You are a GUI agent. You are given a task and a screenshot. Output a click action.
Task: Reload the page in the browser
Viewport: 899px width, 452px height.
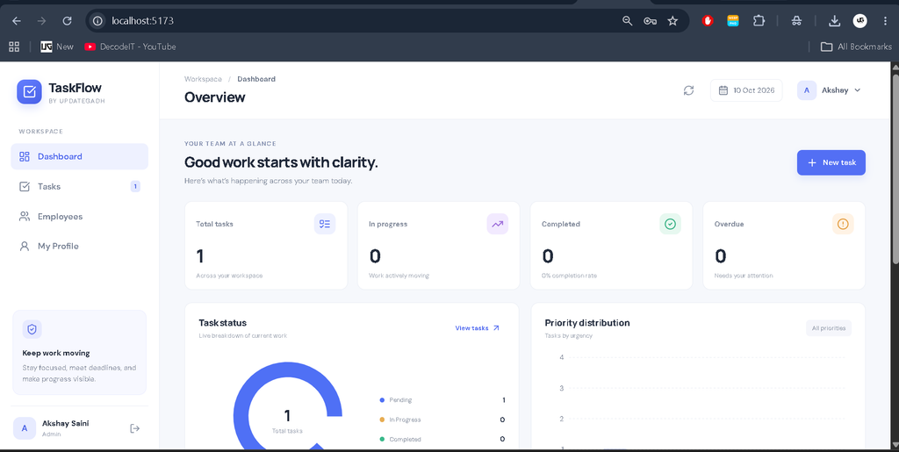pyautogui.click(x=67, y=21)
